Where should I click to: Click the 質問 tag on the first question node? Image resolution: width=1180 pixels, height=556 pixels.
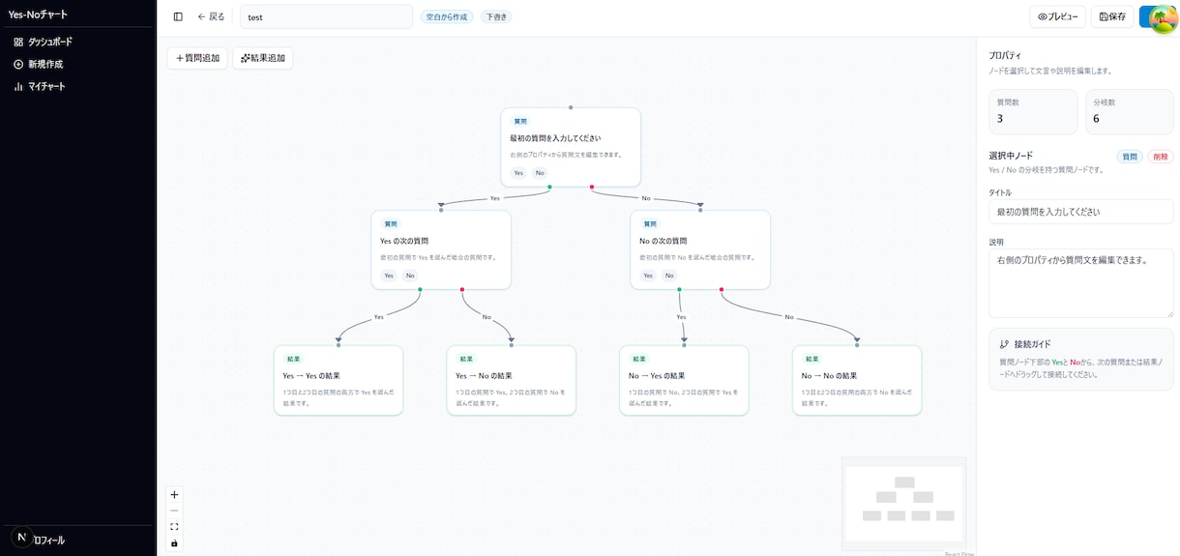pos(520,122)
